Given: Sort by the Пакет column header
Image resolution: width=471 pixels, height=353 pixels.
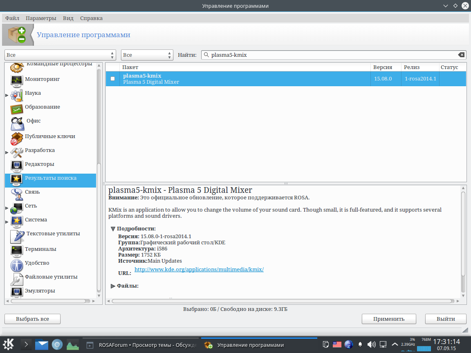Looking at the screenshot, I should point(245,67).
